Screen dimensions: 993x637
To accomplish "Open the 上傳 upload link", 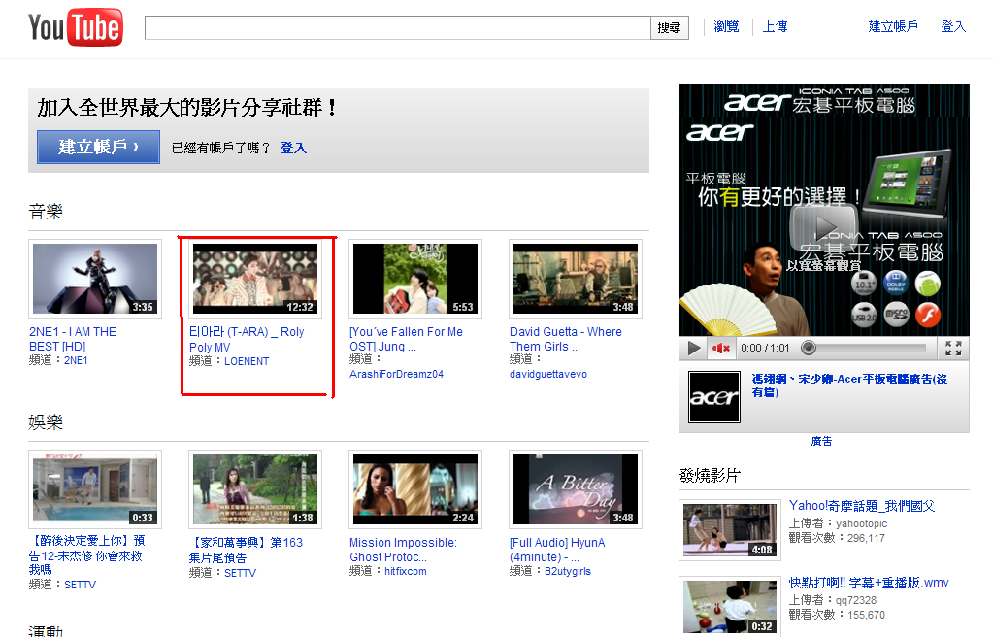I will pos(775,26).
